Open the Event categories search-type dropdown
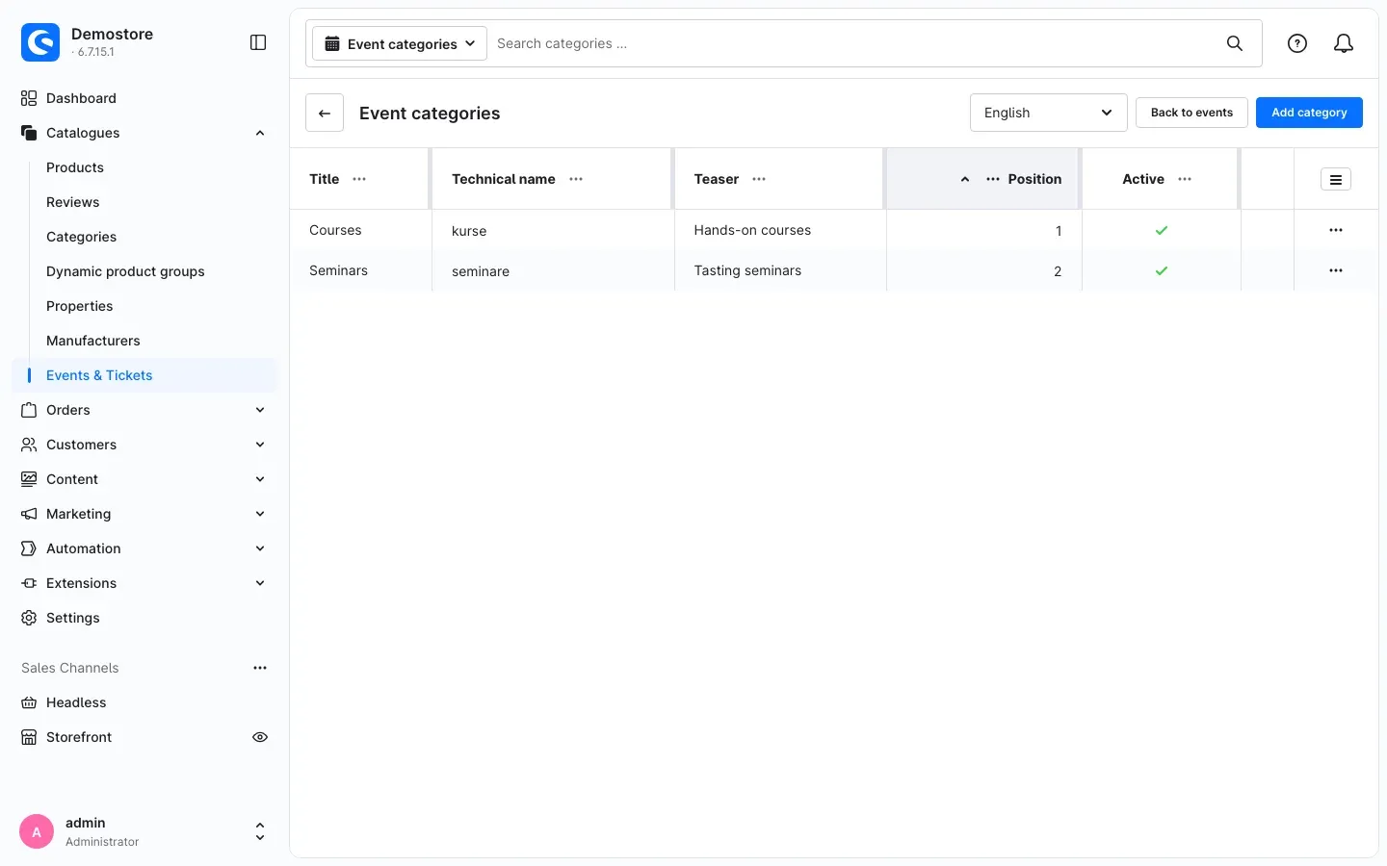Viewport: 1387px width, 866px height. point(400,43)
